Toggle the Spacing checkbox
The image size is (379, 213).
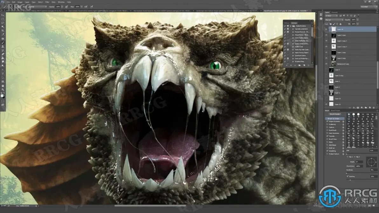(x=348, y=176)
